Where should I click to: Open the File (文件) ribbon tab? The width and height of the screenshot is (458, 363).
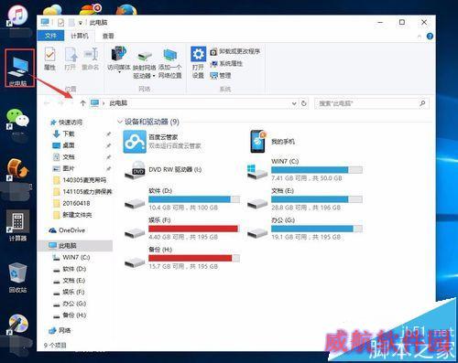[x=50, y=36]
